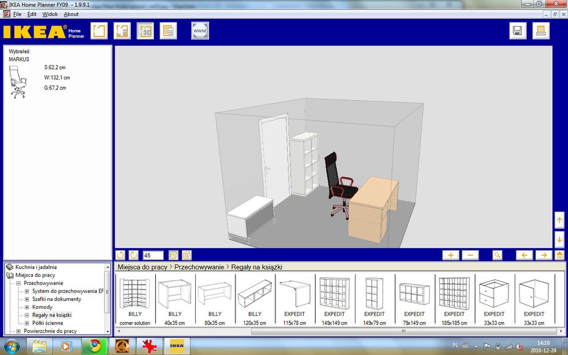Switch to the 2D floor plan view

pos(122,31)
